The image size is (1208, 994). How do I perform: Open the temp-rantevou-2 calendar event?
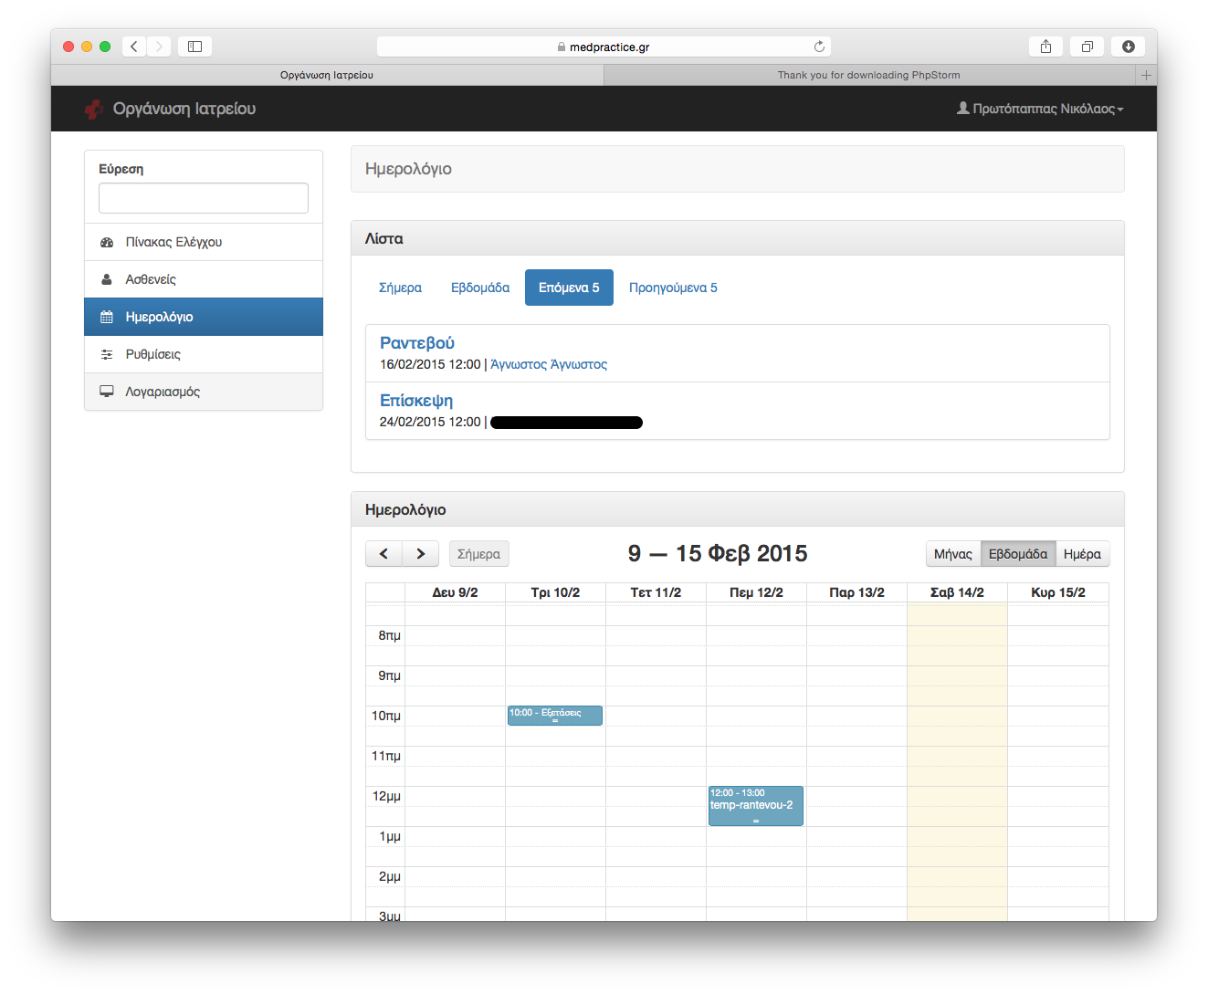coord(755,806)
